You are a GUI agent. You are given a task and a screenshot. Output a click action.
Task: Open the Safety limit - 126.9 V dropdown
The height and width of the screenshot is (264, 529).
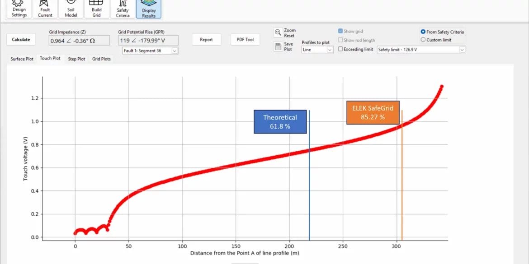click(x=420, y=49)
